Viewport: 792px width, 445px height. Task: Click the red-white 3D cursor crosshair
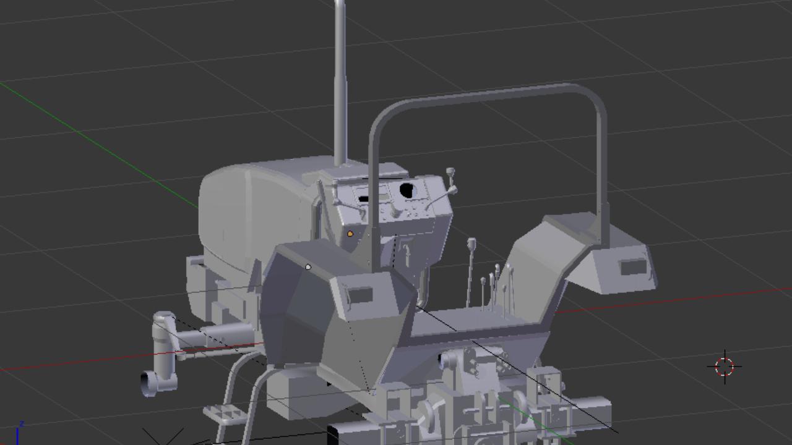[725, 367]
